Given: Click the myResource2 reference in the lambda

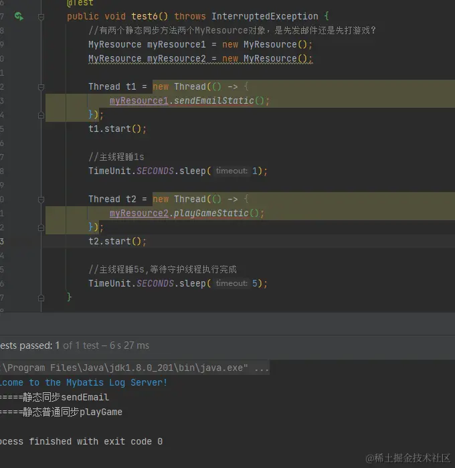Looking at the screenshot, I should tap(139, 214).
